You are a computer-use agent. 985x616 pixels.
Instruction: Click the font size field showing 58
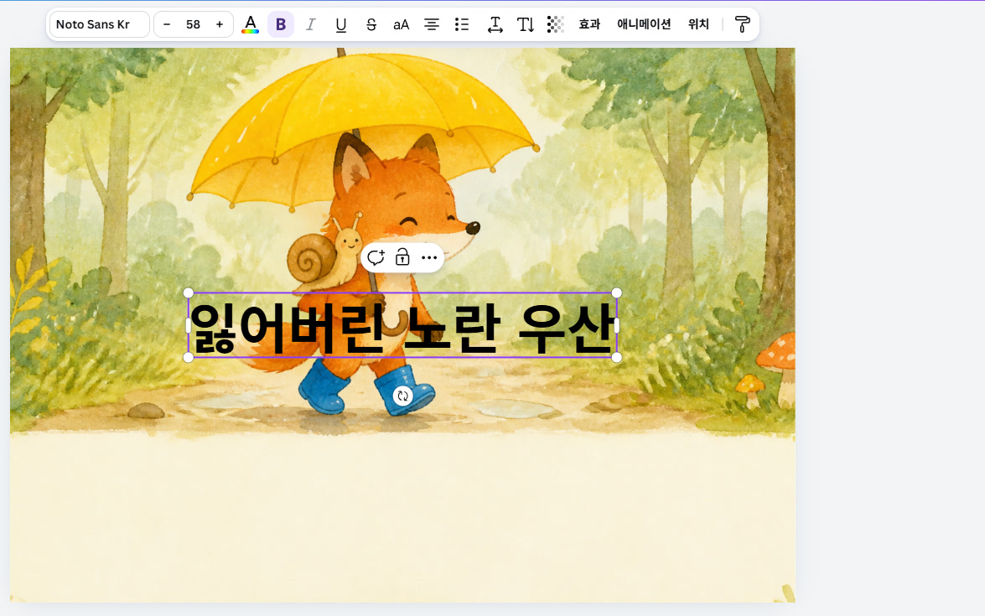coord(193,24)
